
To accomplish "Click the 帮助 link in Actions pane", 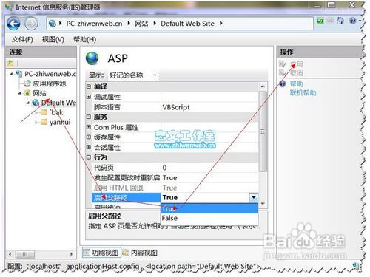I will pos(297,84).
